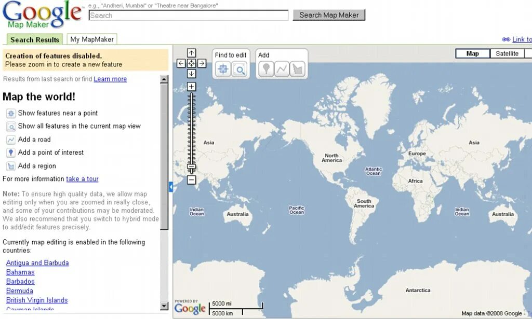Click the Search Map Maker button
The image size is (532, 319).
click(x=329, y=15)
